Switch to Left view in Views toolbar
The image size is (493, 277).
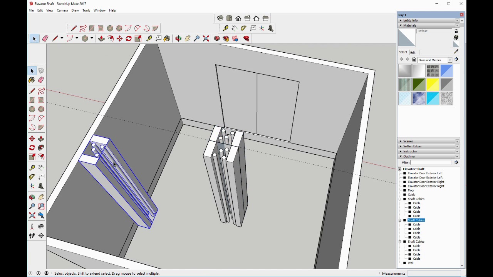pos(265,18)
